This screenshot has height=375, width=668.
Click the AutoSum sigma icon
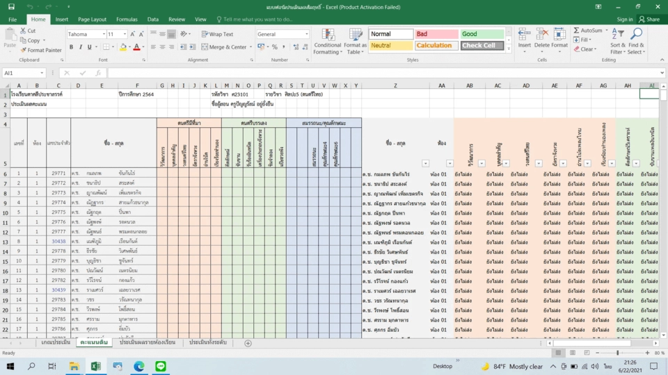pos(577,31)
